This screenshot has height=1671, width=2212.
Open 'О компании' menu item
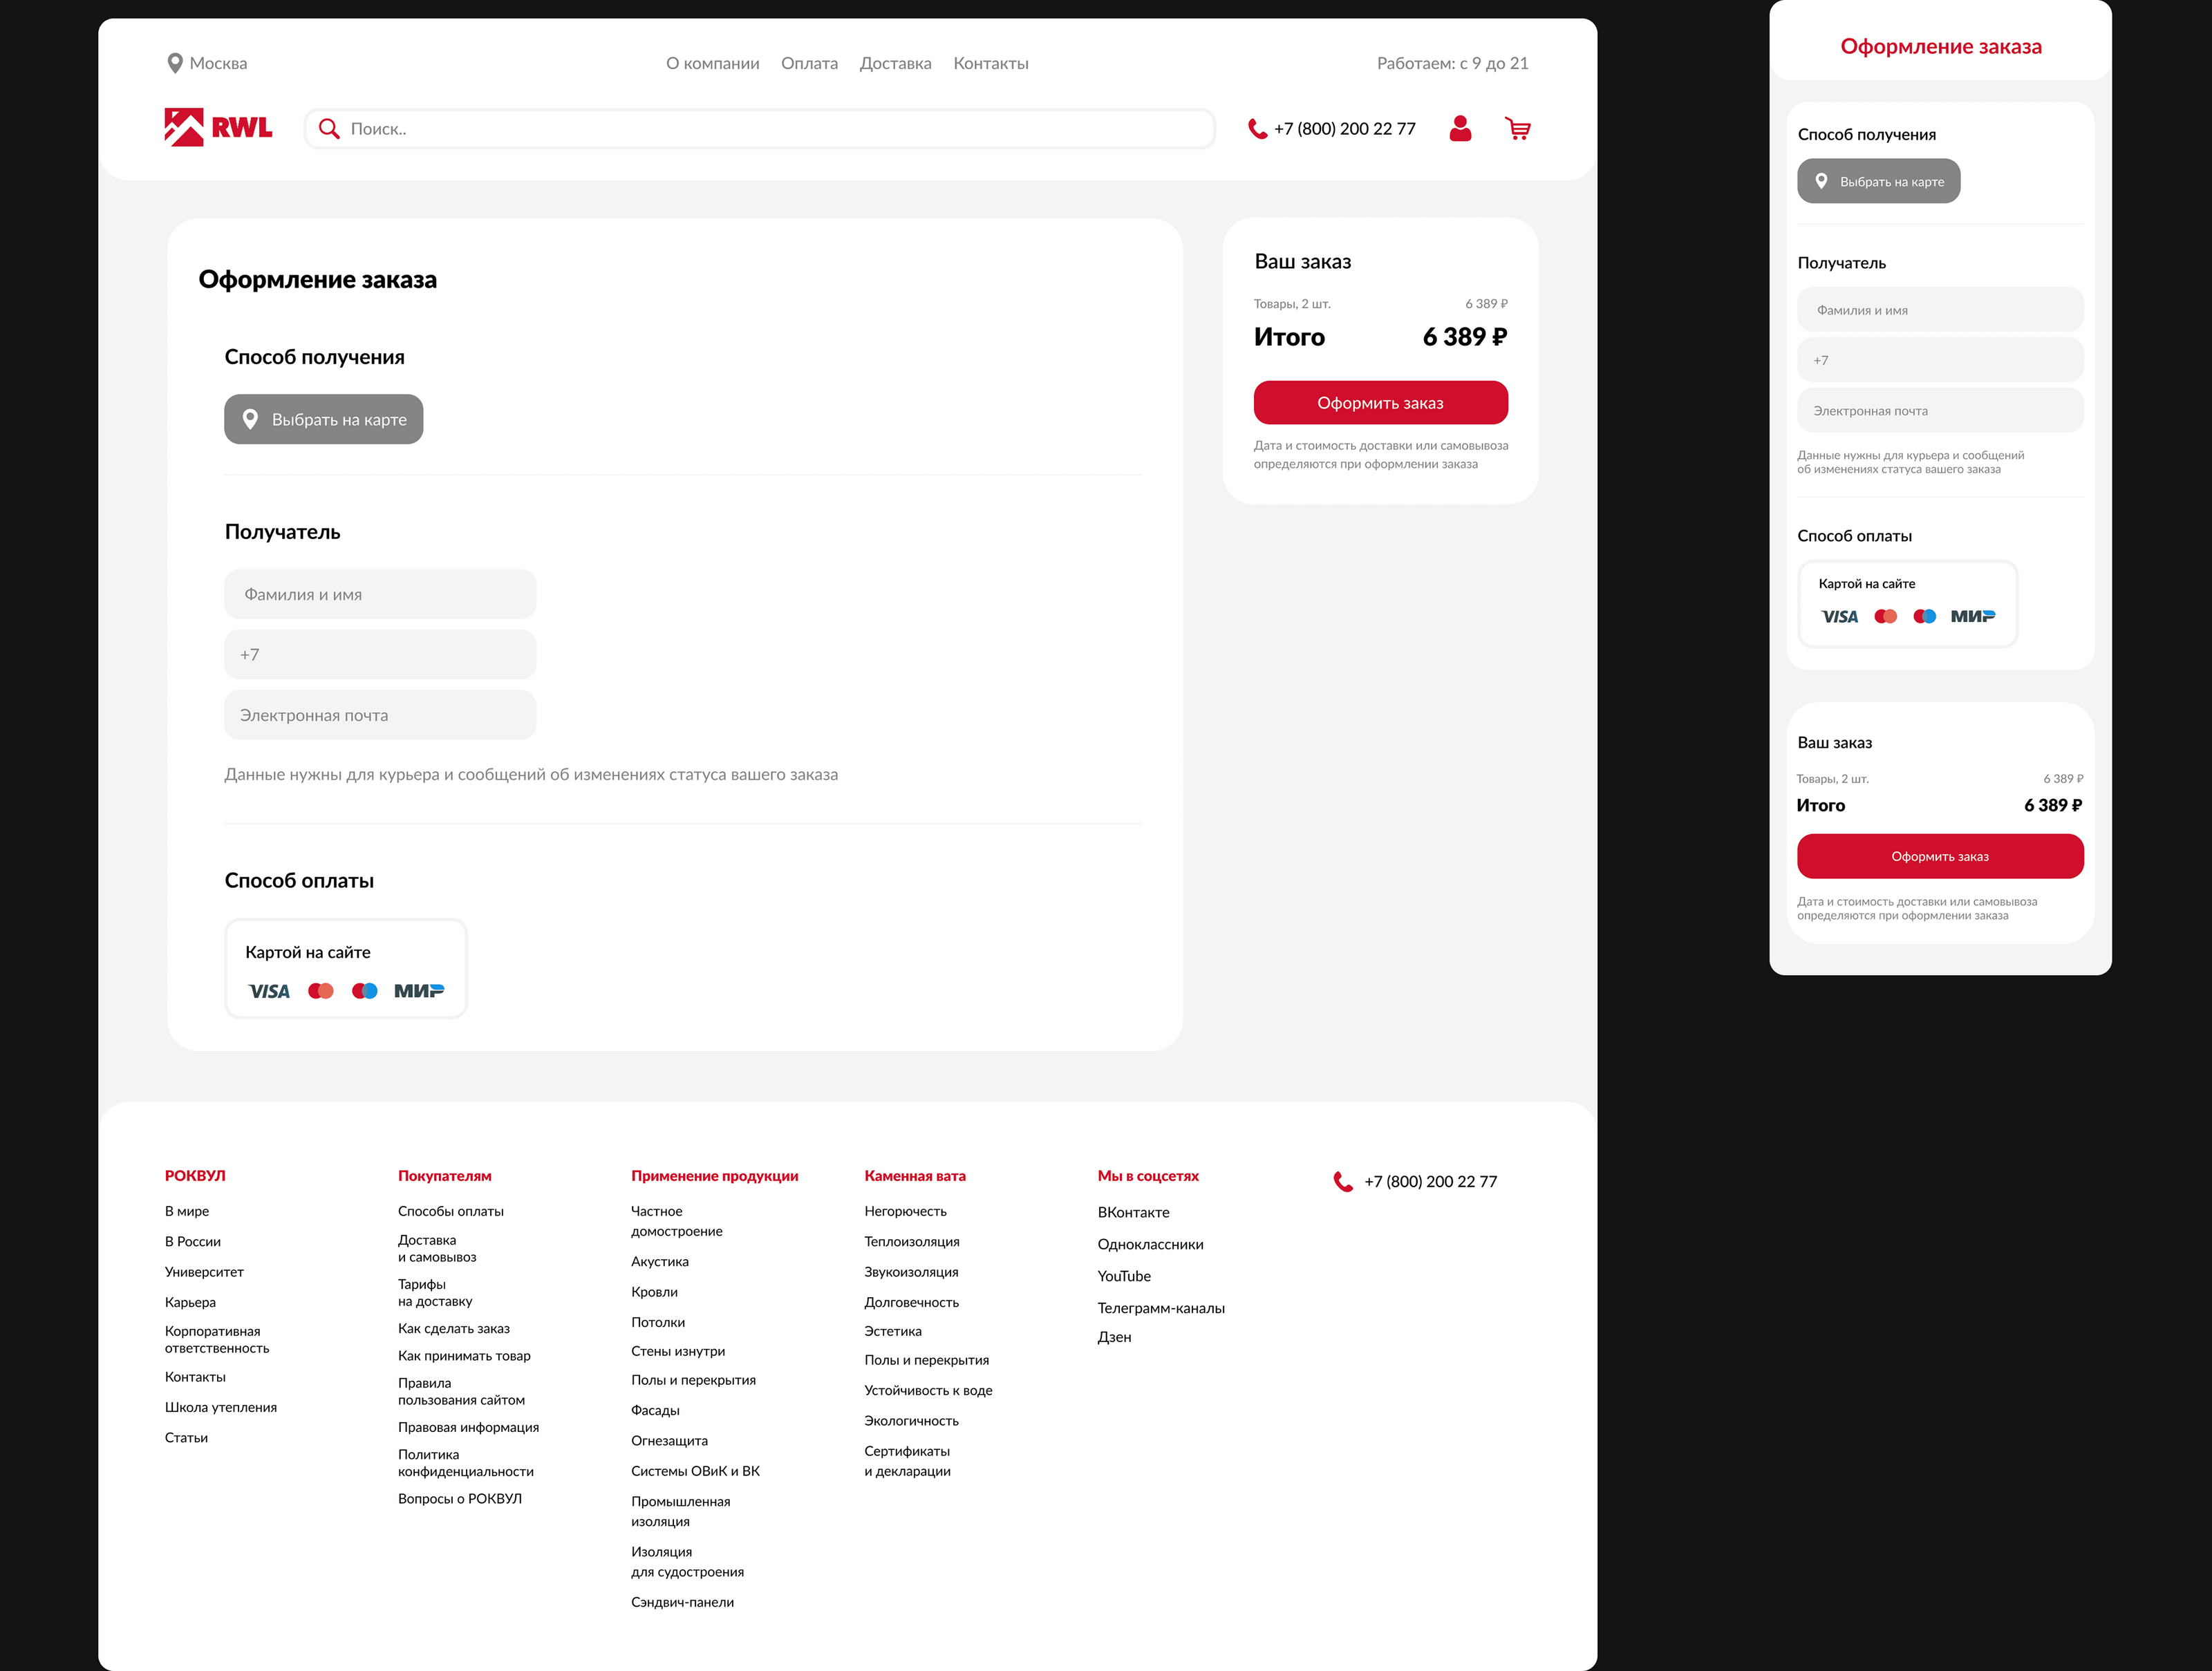(x=712, y=63)
